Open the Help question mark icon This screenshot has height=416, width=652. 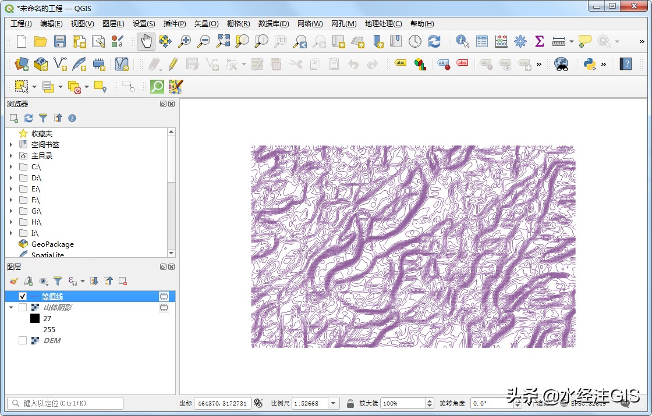click(x=625, y=64)
